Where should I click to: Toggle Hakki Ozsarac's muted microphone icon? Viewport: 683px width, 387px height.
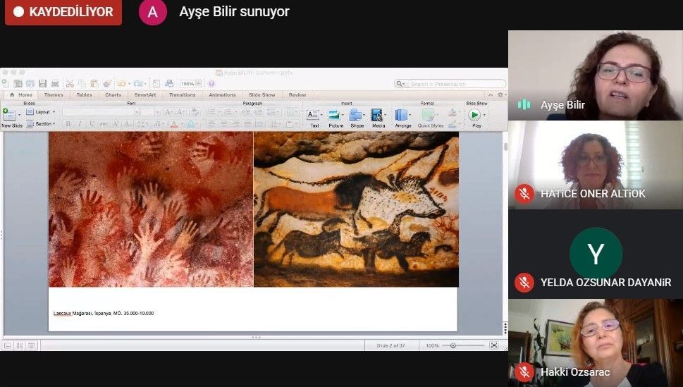[x=524, y=372]
